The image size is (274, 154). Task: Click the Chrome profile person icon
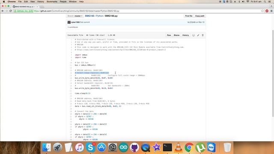click(271, 6)
